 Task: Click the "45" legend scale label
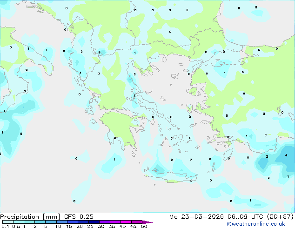(x=133, y=226)
